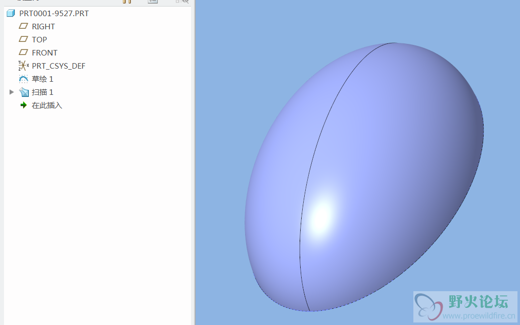
Task: Click the 在此插入 label
Action: click(x=47, y=105)
